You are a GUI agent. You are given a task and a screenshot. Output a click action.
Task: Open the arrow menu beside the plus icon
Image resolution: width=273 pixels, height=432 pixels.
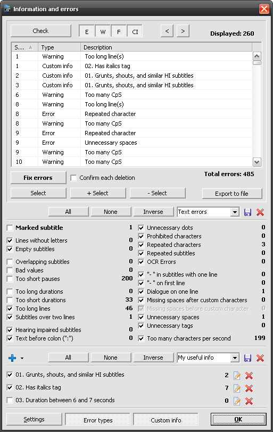coord(22,358)
